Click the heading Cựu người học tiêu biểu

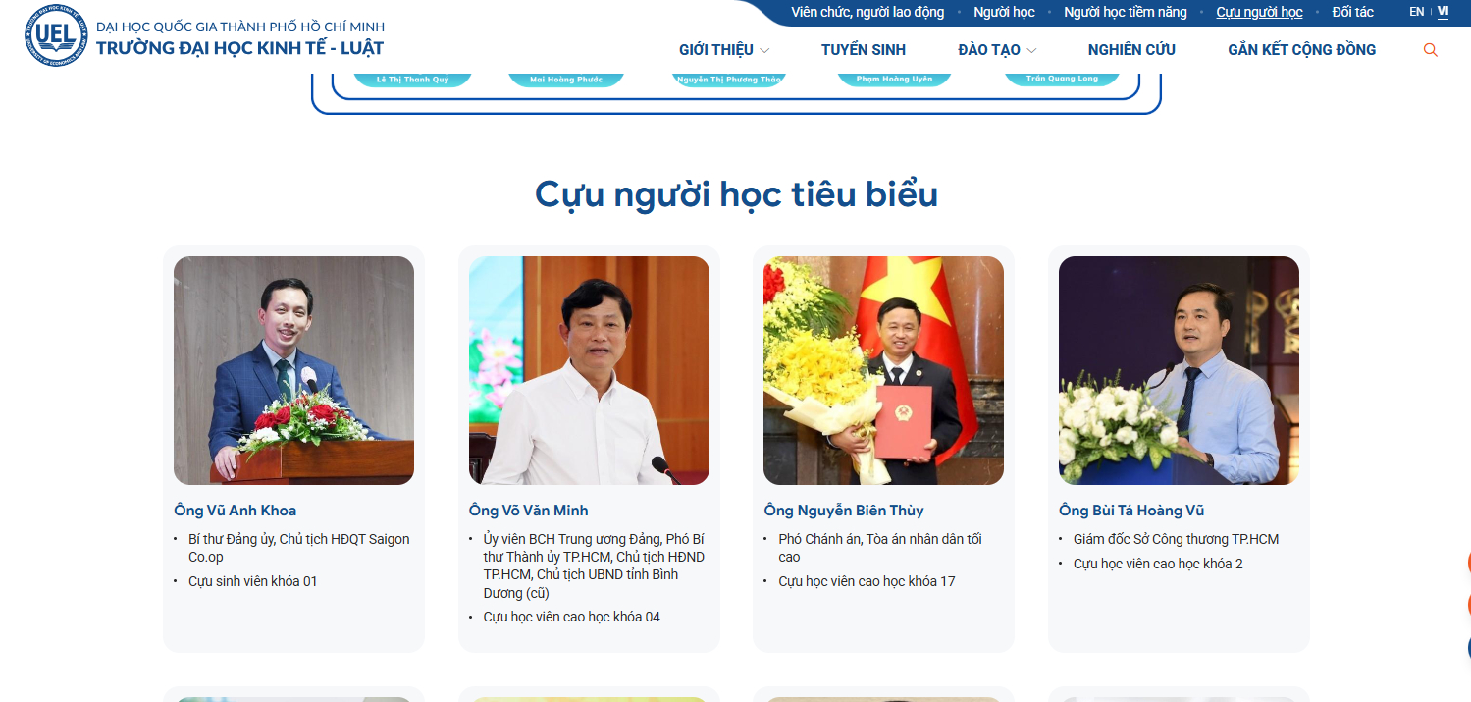tap(736, 194)
